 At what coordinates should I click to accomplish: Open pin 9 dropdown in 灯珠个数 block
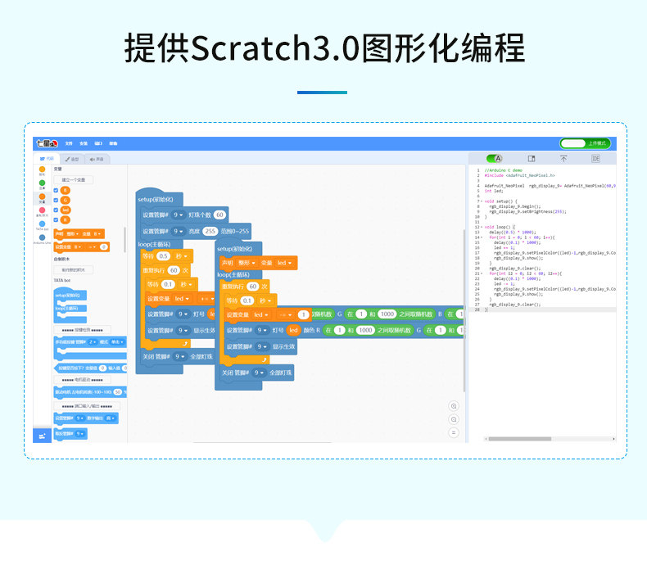(179, 215)
